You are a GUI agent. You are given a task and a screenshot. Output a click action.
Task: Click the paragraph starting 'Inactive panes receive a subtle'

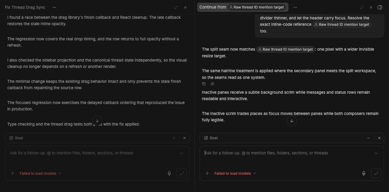click(x=286, y=96)
